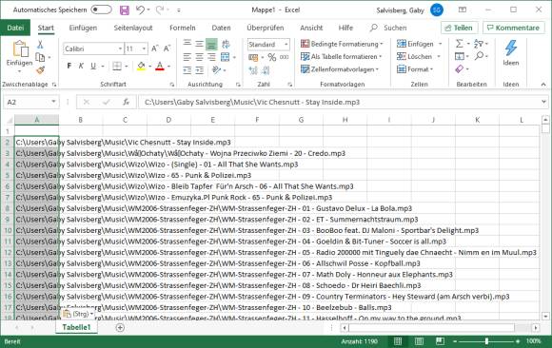Collapse the ribbon
The image size is (552, 348).
(543, 85)
